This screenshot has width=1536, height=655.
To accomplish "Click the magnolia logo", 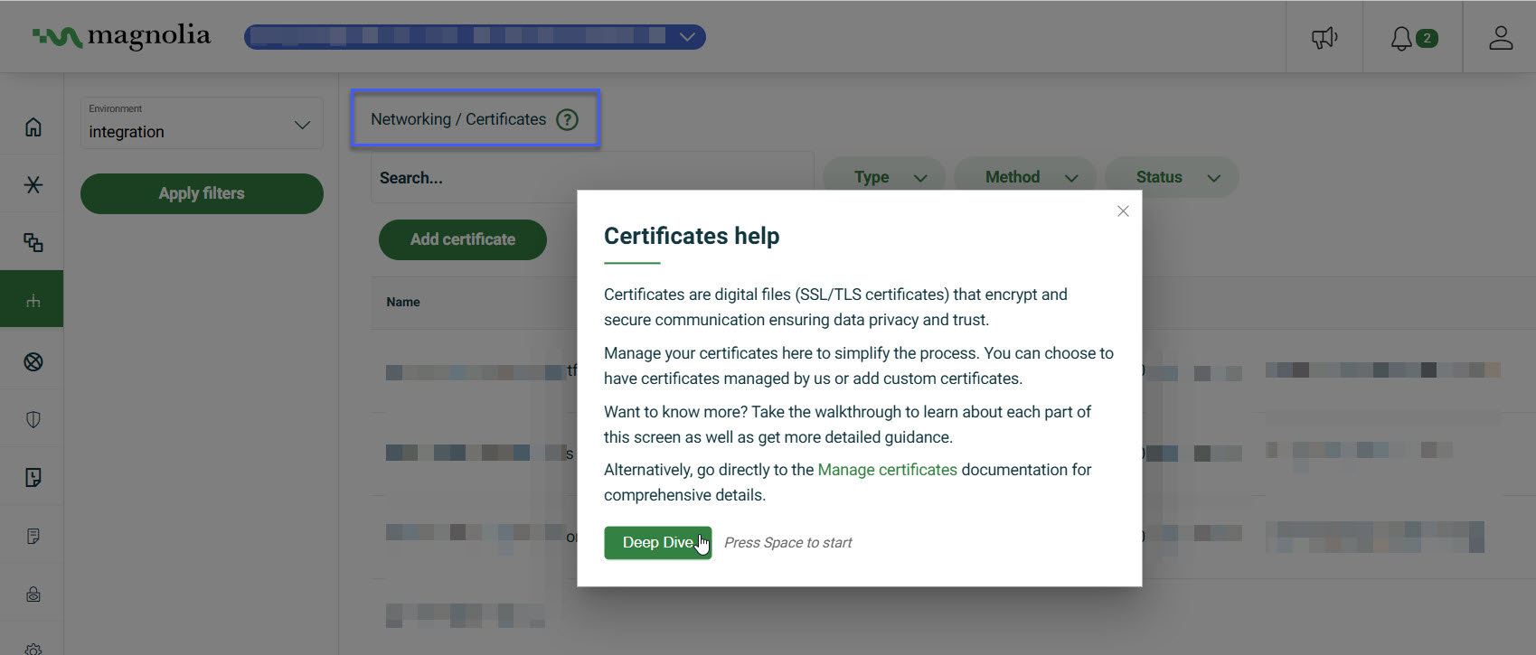I will click(x=121, y=36).
